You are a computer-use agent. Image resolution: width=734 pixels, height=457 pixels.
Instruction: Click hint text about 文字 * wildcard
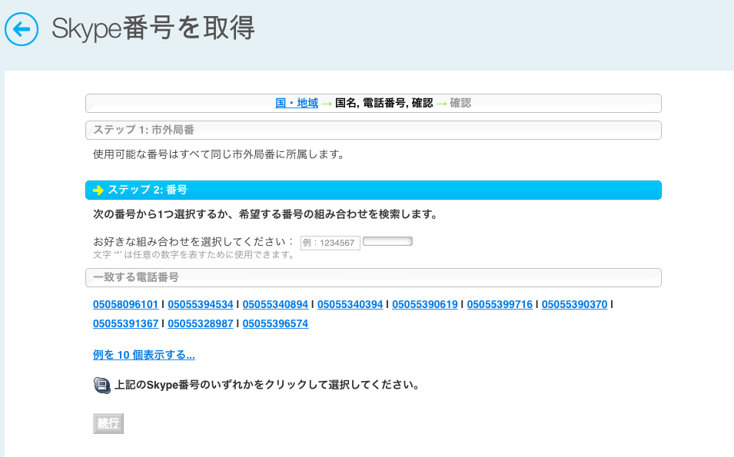coord(194,255)
